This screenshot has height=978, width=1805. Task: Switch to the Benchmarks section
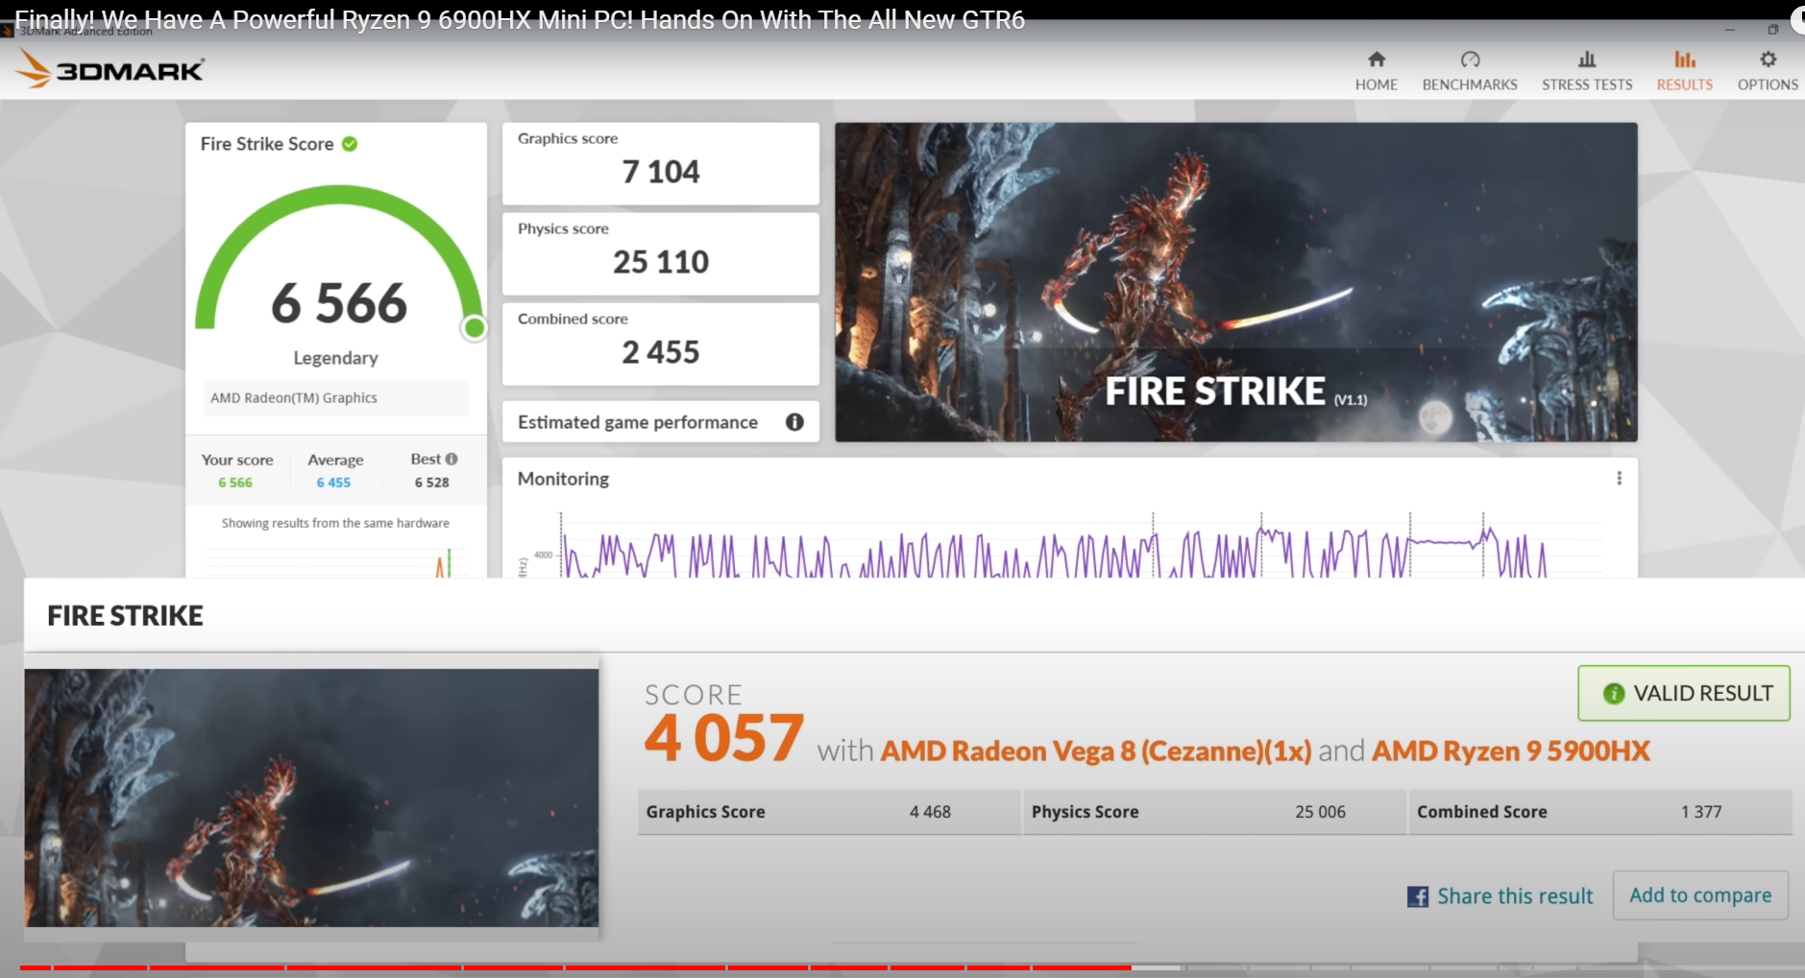[x=1470, y=71]
